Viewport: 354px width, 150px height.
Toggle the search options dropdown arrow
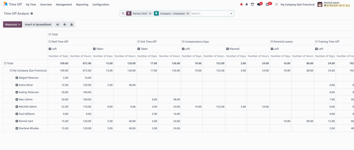tap(231, 13)
